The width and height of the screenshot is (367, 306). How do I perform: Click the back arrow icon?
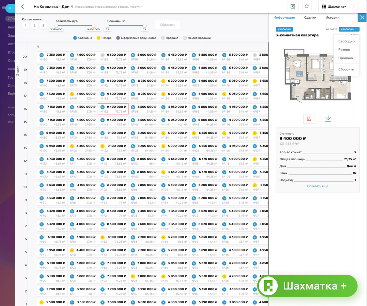22,6
